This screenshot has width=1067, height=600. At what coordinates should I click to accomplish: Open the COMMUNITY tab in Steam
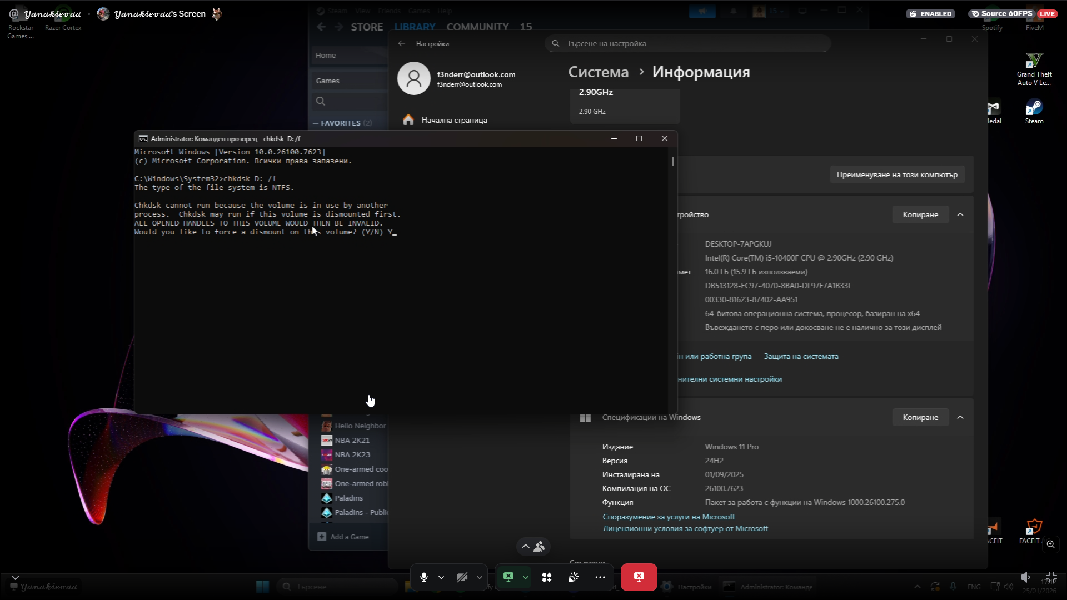point(477,27)
